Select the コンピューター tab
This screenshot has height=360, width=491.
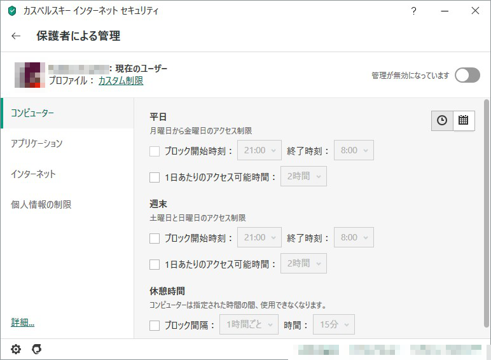pyautogui.click(x=67, y=113)
